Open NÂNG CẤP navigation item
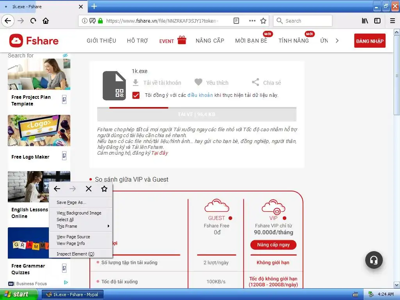The image size is (400, 300). 210,41
